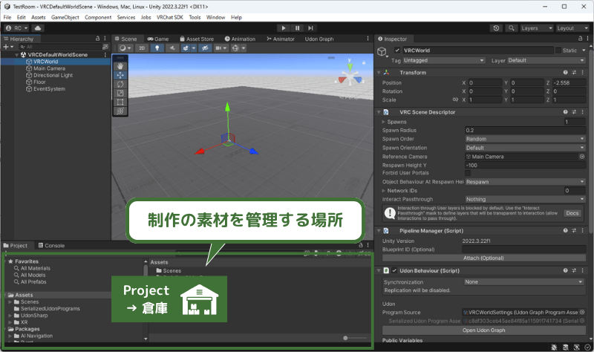
Task: Toggle the Static checkbox
Action: (x=558, y=50)
